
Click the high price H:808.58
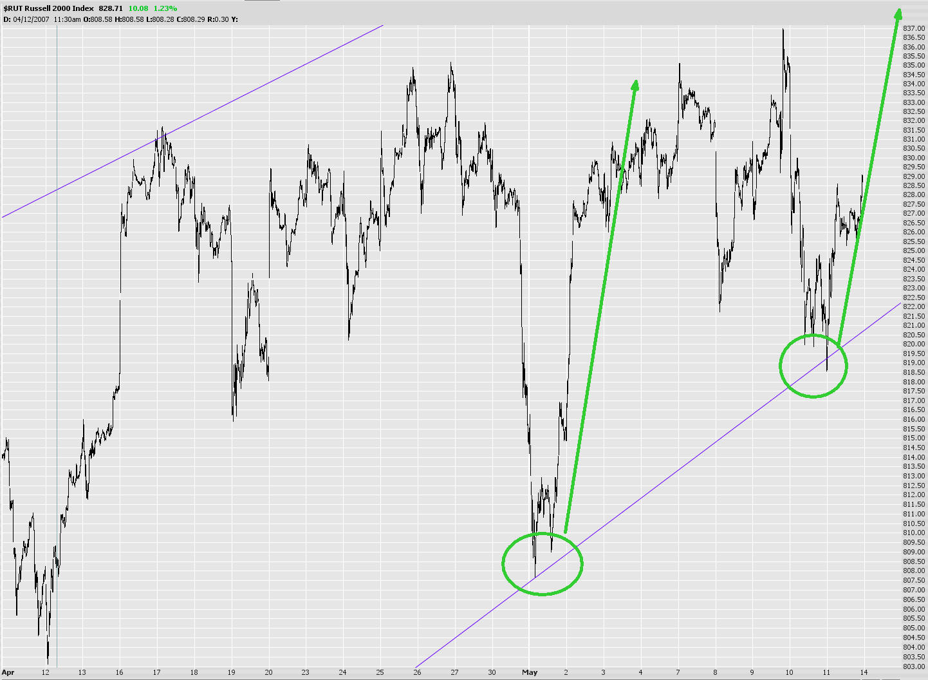[x=129, y=19]
